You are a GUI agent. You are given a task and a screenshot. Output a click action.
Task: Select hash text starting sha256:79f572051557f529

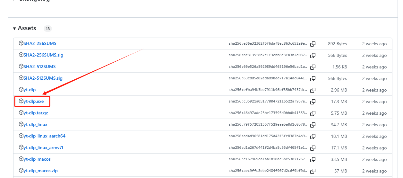coord(268,125)
